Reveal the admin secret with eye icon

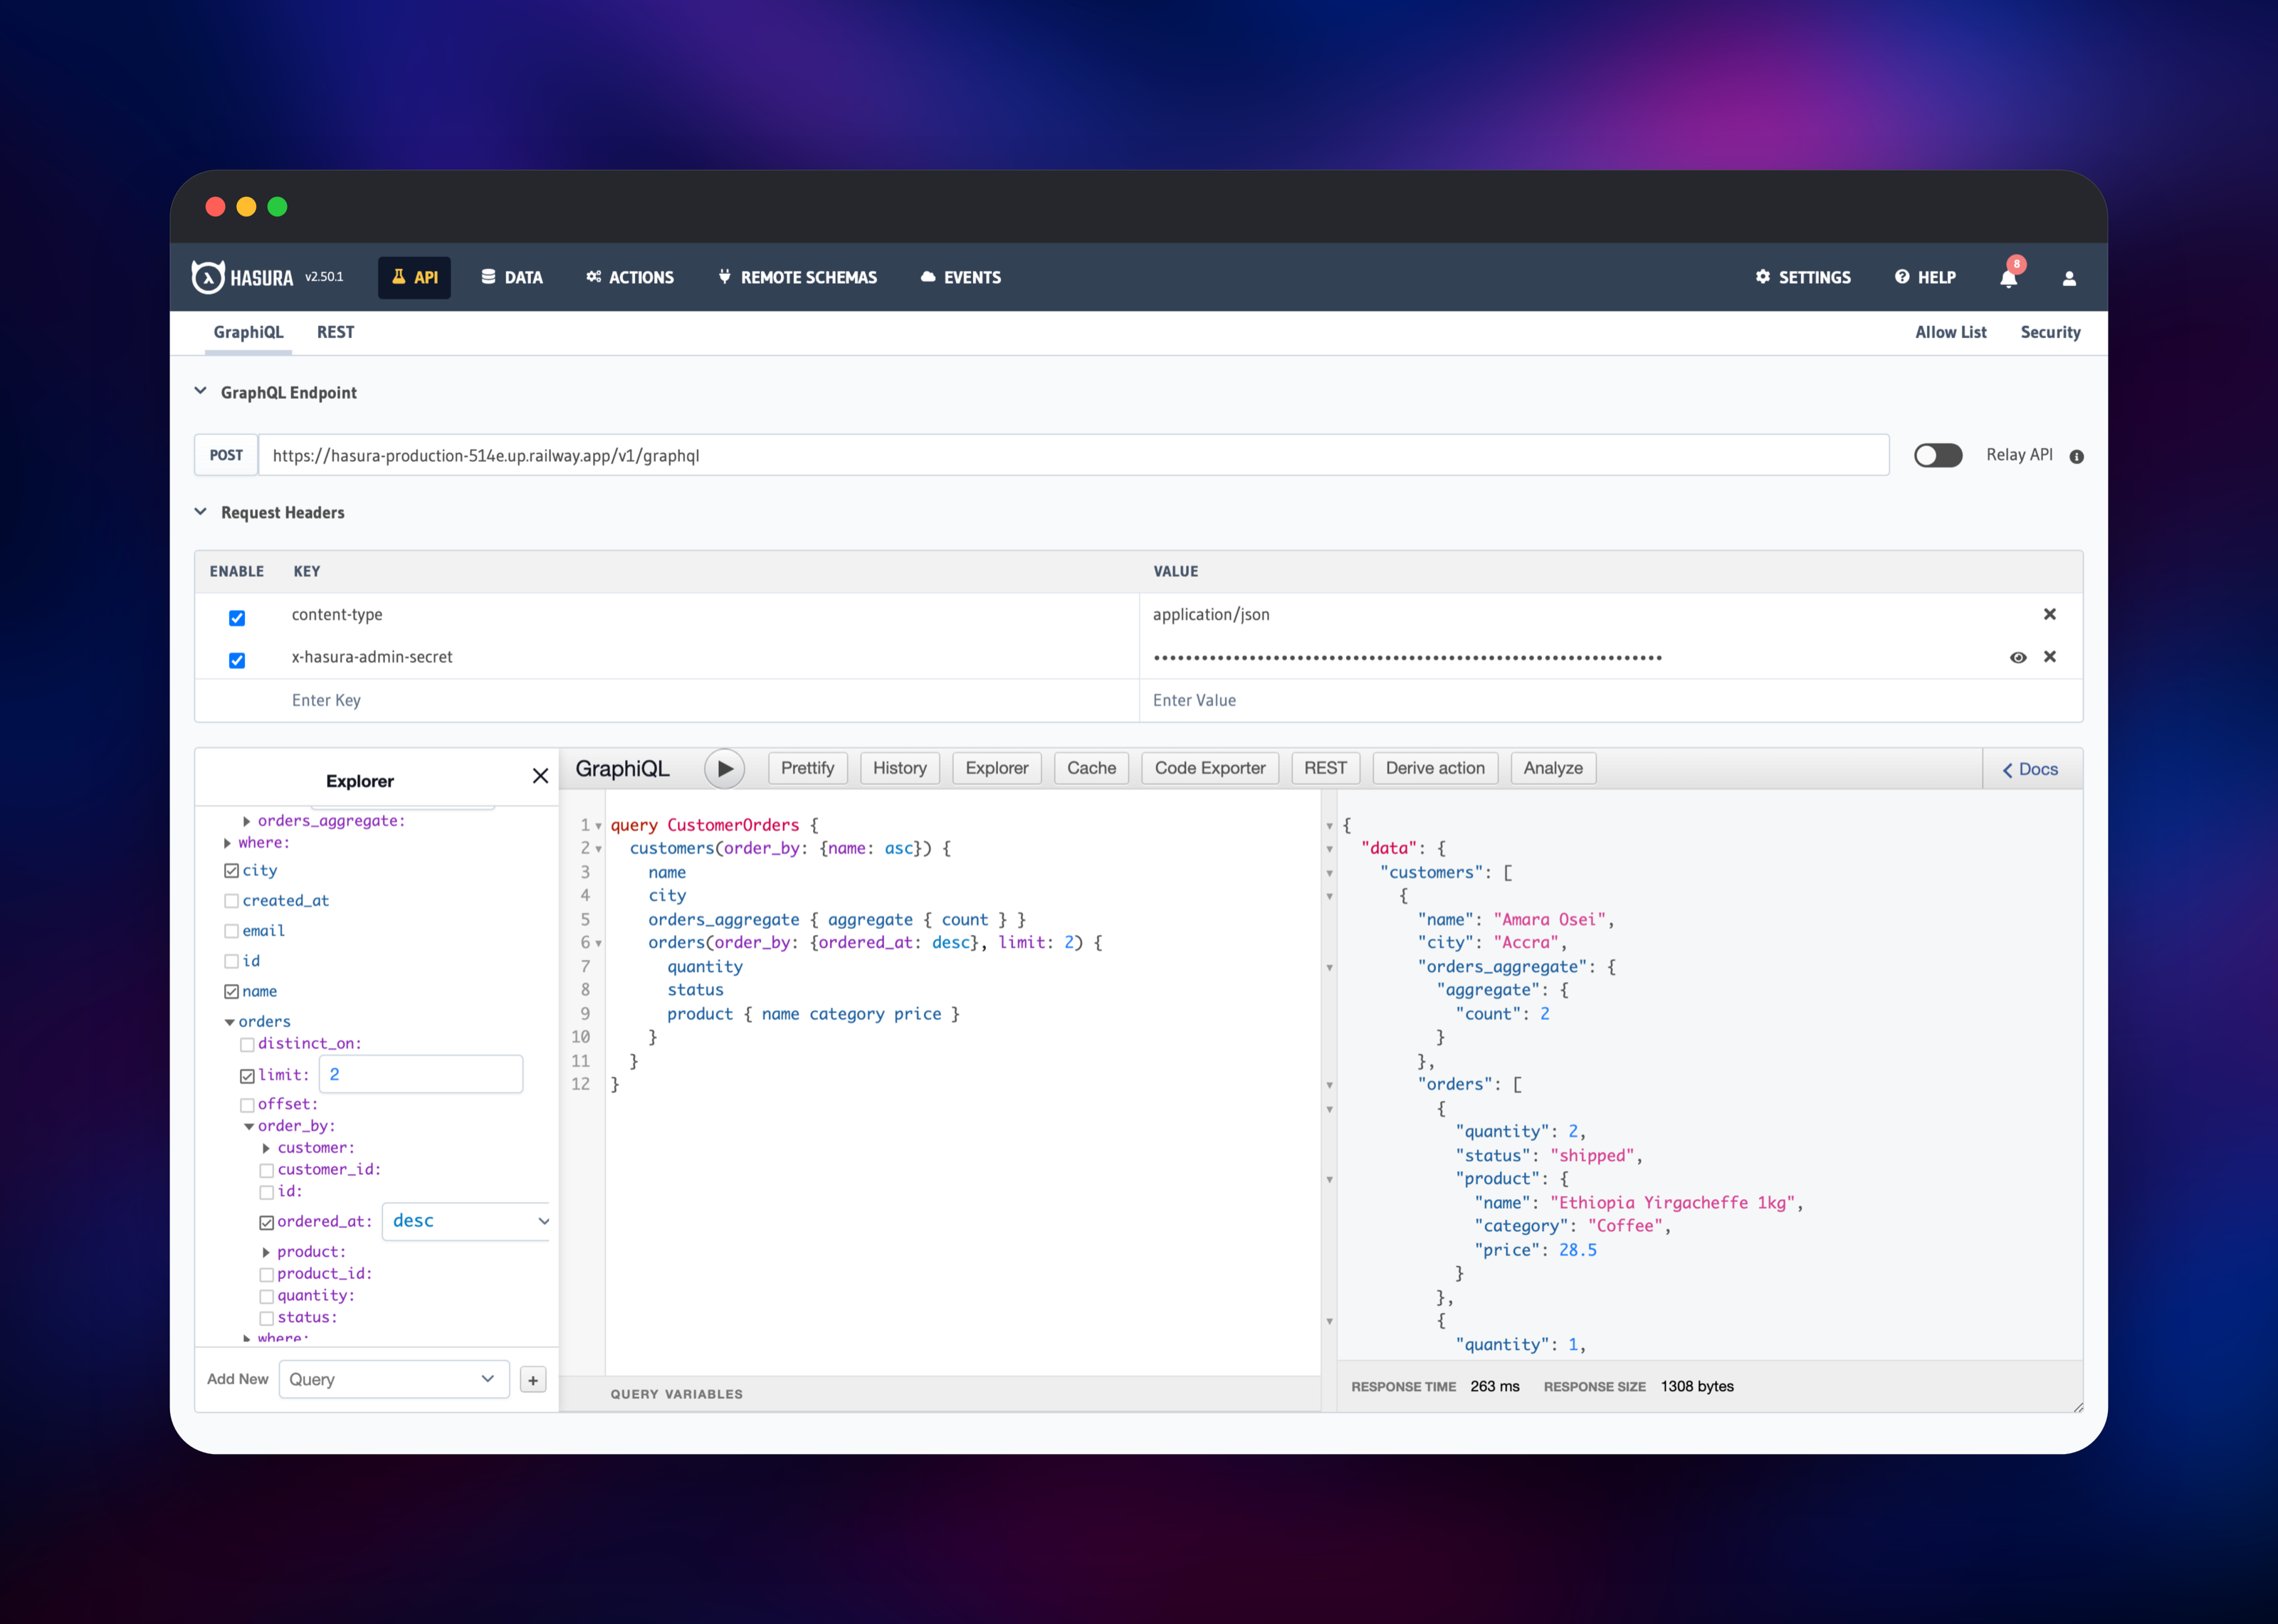[x=2018, y=657]
